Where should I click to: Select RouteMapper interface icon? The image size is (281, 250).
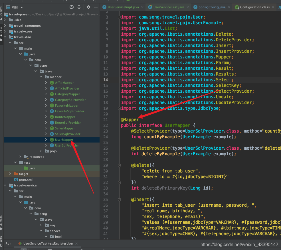point(52,117)
